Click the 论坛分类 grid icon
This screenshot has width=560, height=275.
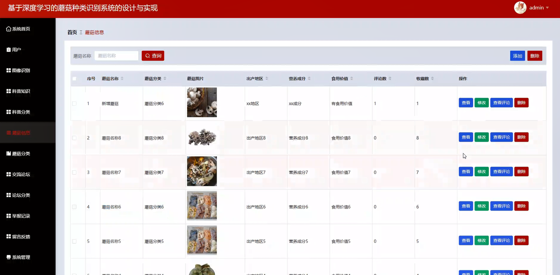click(9, 195)
